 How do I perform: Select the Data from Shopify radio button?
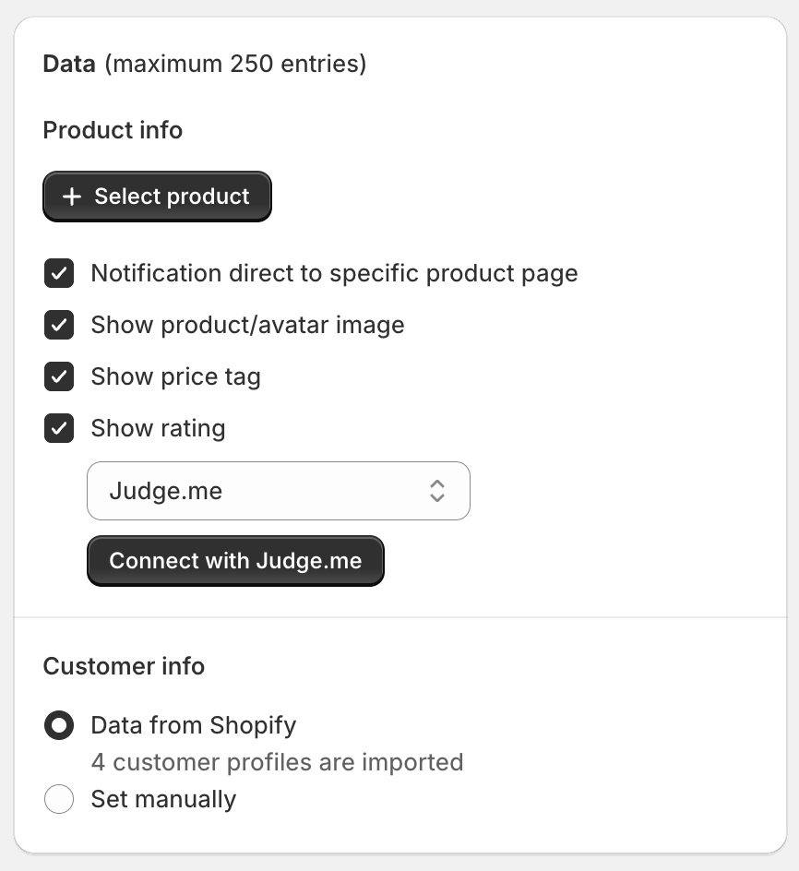pos(59,726)
